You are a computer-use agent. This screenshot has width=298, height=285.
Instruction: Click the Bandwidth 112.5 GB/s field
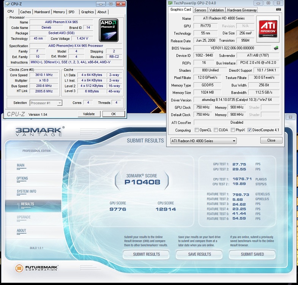[x=264, y=92]
